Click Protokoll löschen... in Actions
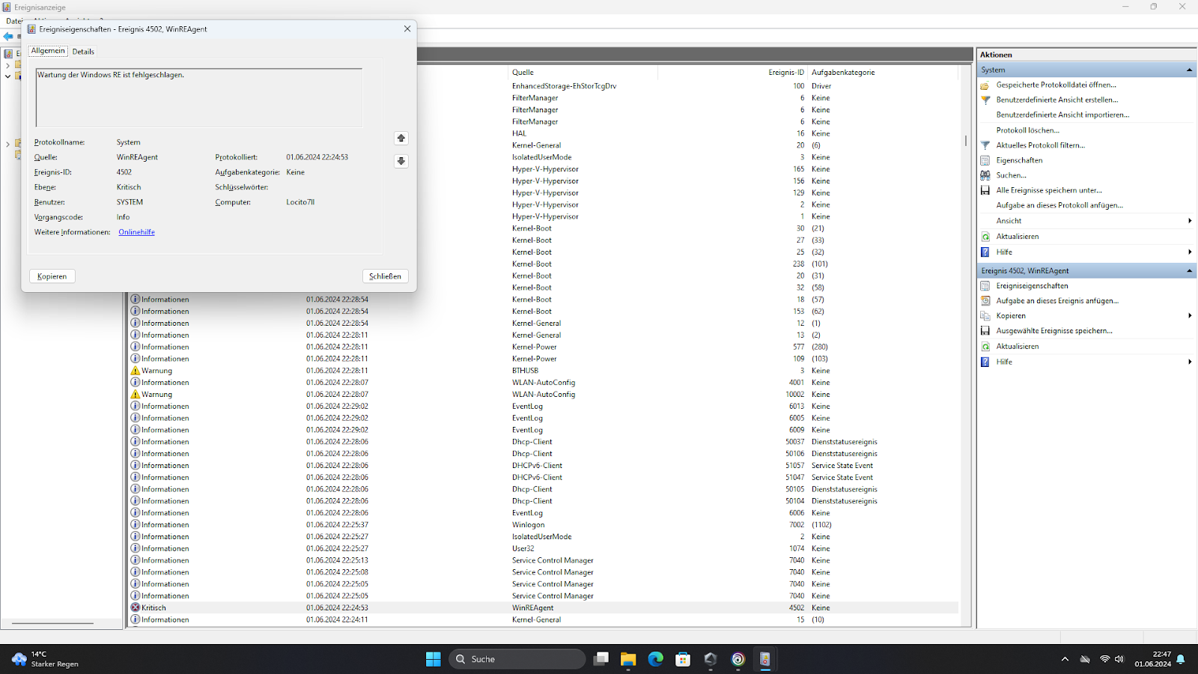Viewport: 1198px width, 674px height. (x=1028, y=130)
